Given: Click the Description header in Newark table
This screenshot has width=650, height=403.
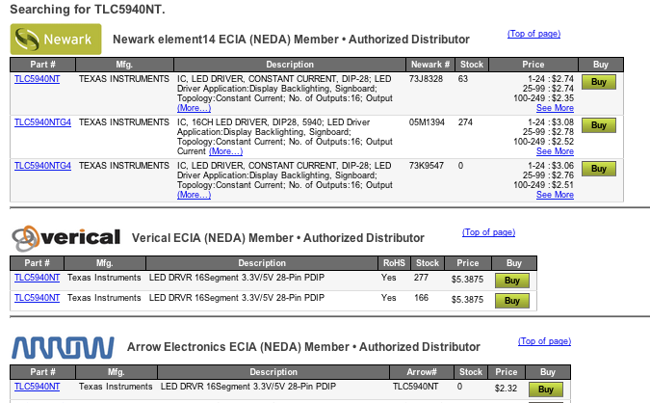Looking at the screenshot, I should [x=290, y=65].
